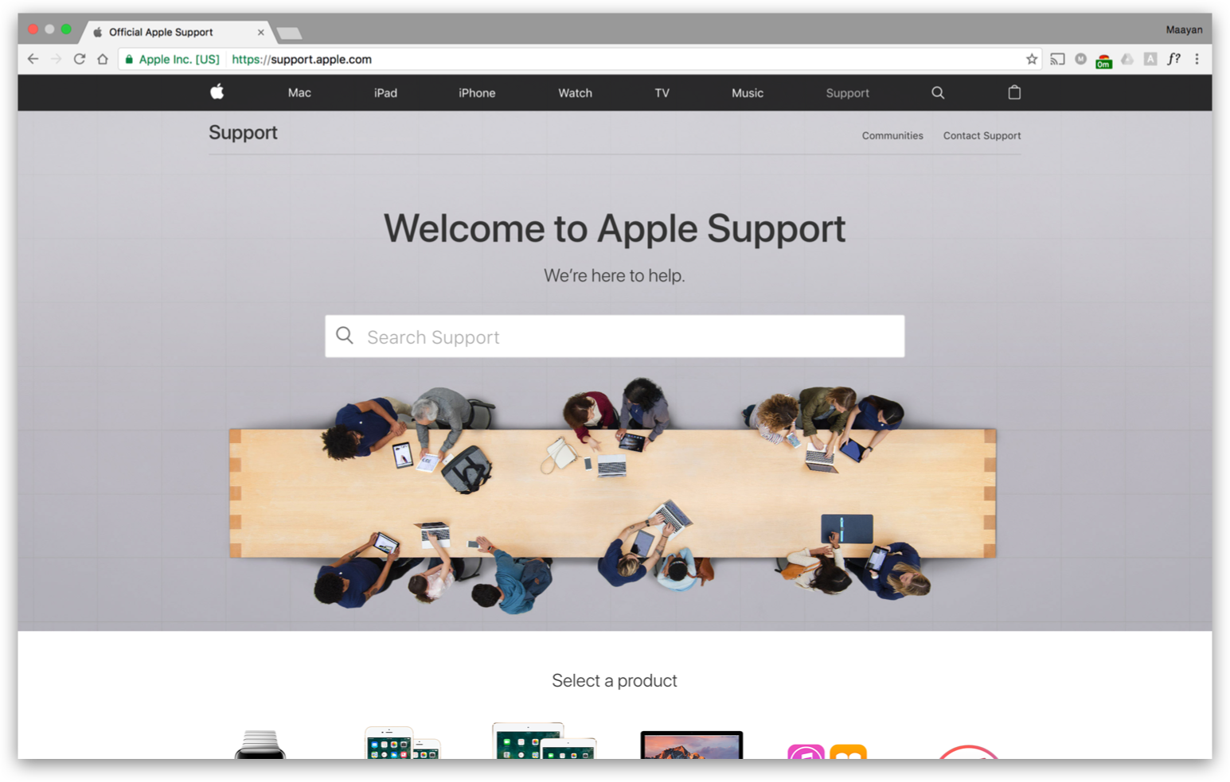1230x782 pixels.
Task: Open iPhone in navigation bar
Action: pos(477,93)
